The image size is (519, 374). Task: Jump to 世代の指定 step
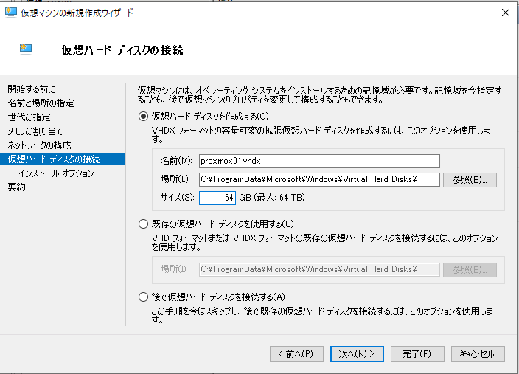(x=29, y=117)
